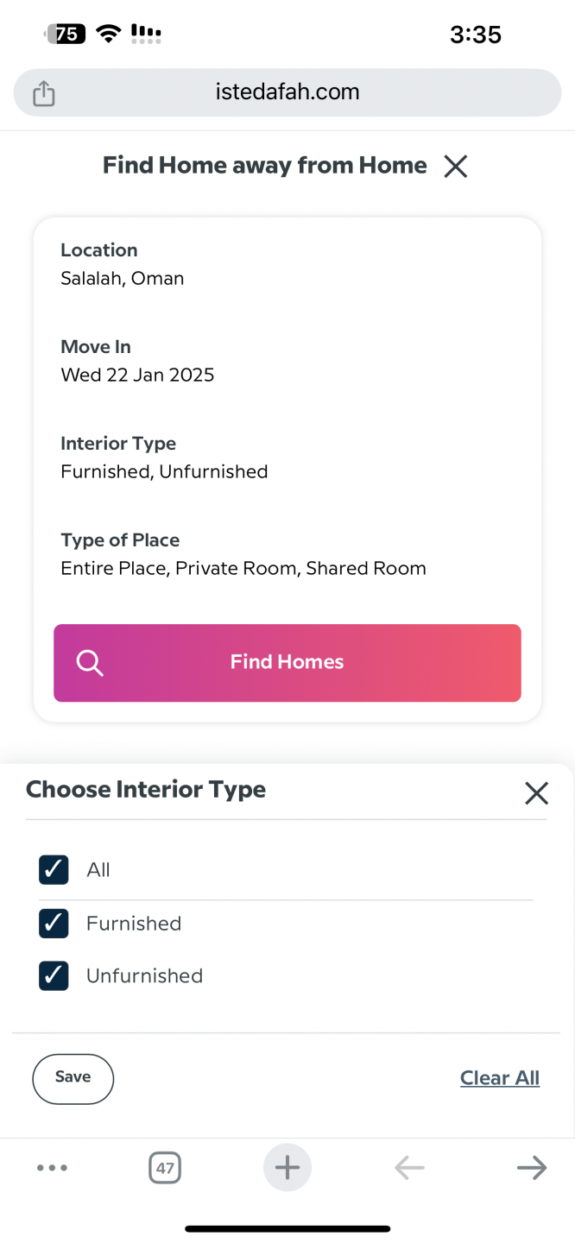Go back with the left arrow
This screenshot has width=575, height=1243.
point(409,1168)
